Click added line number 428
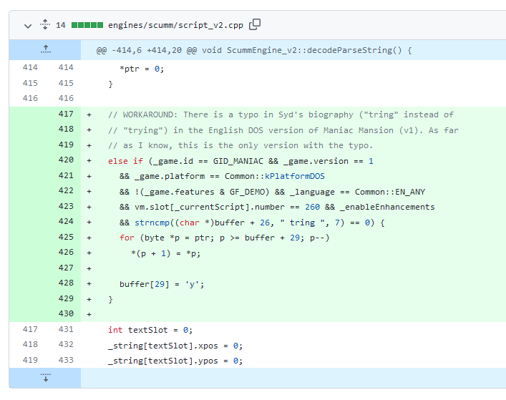Image resolution: width=506 pixels, height=400 pixels. [x=66, y=284]
